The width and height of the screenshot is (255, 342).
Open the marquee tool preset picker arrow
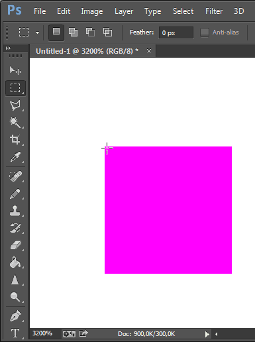37,33
